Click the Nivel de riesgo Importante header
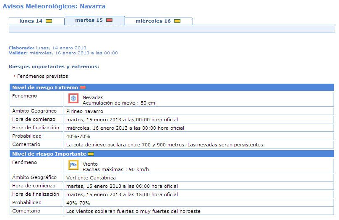This screenshot has width=339, height=220. pos(172,154)
